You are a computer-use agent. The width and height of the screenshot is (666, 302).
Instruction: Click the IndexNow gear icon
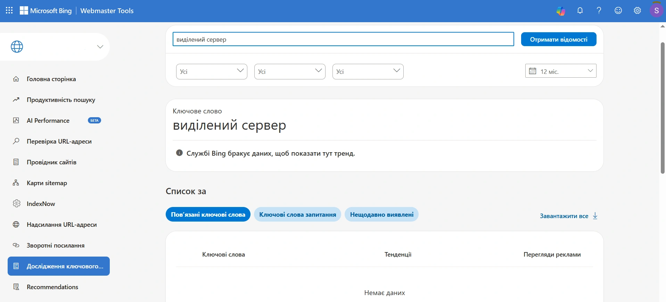point(16,204)
